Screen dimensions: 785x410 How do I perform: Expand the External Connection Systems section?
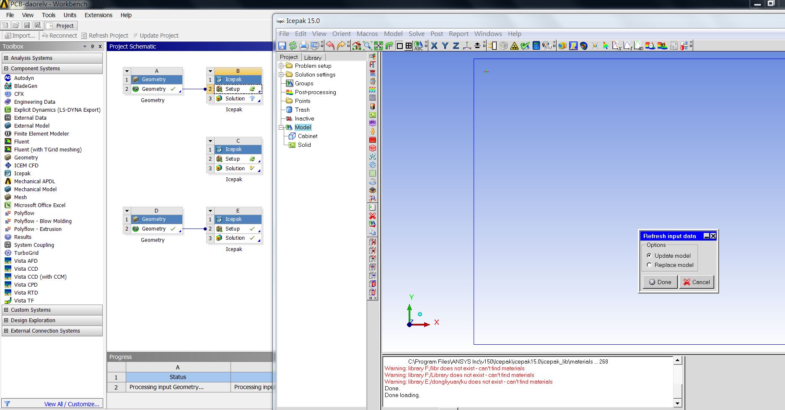(6, 331)
